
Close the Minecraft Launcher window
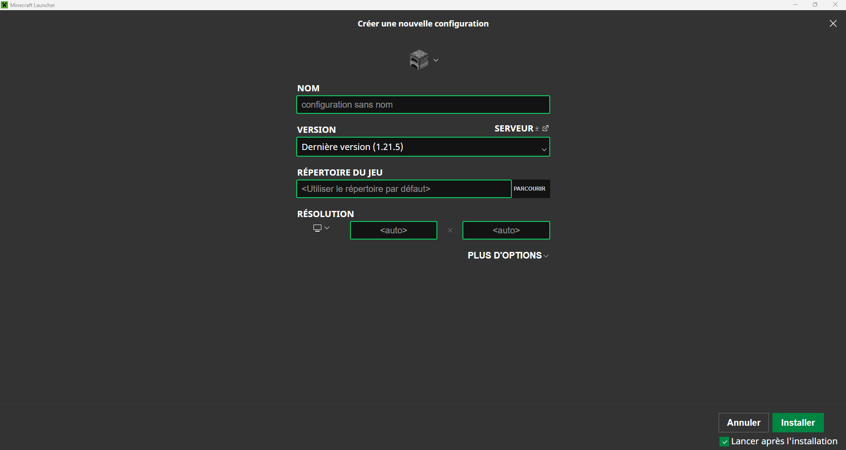tap(835, 5)
